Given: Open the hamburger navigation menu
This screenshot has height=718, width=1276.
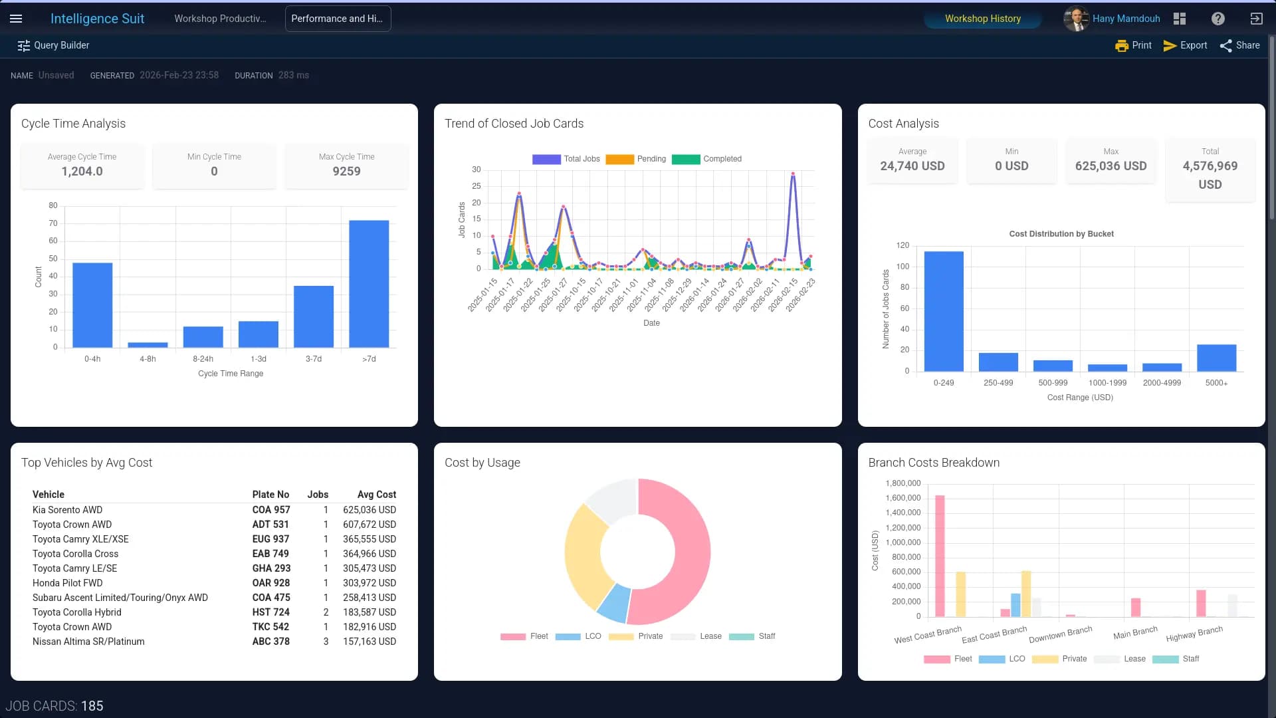Looking at the screenshot, I should 16,19.
